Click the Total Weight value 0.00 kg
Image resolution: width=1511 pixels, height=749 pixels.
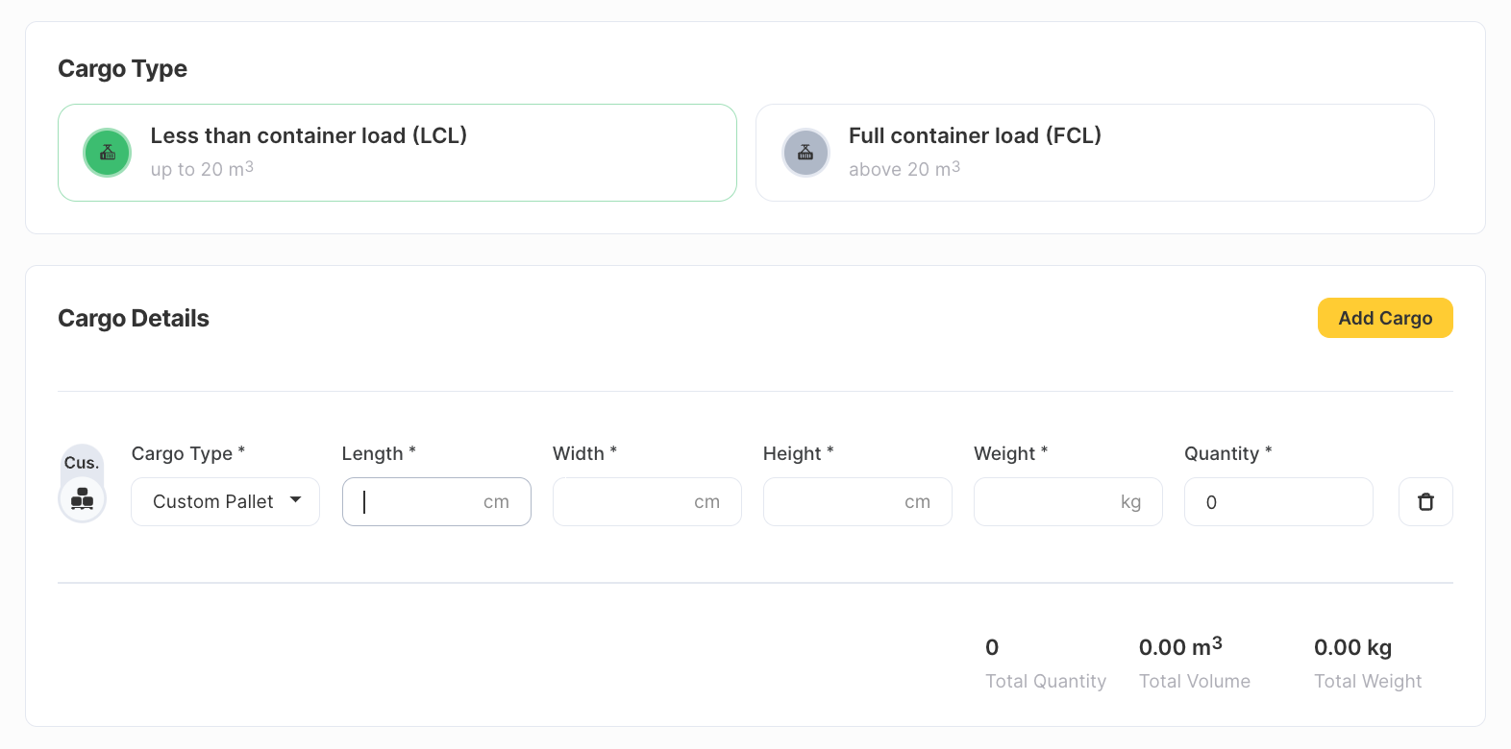click(x=1352, y=647)
